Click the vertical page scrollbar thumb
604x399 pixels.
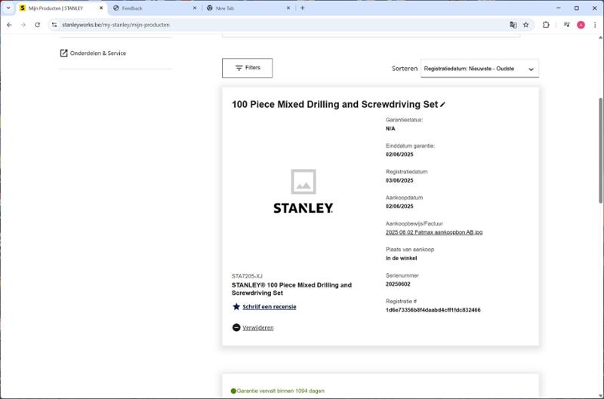(x=600, y=150)
